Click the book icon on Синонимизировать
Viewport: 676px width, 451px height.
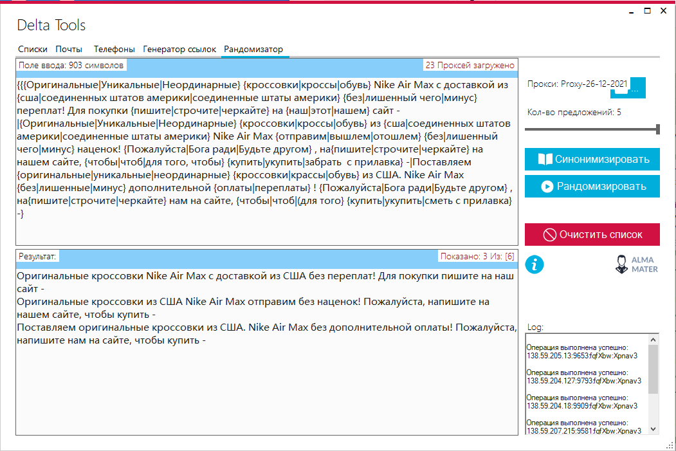[x=545, y=160]
